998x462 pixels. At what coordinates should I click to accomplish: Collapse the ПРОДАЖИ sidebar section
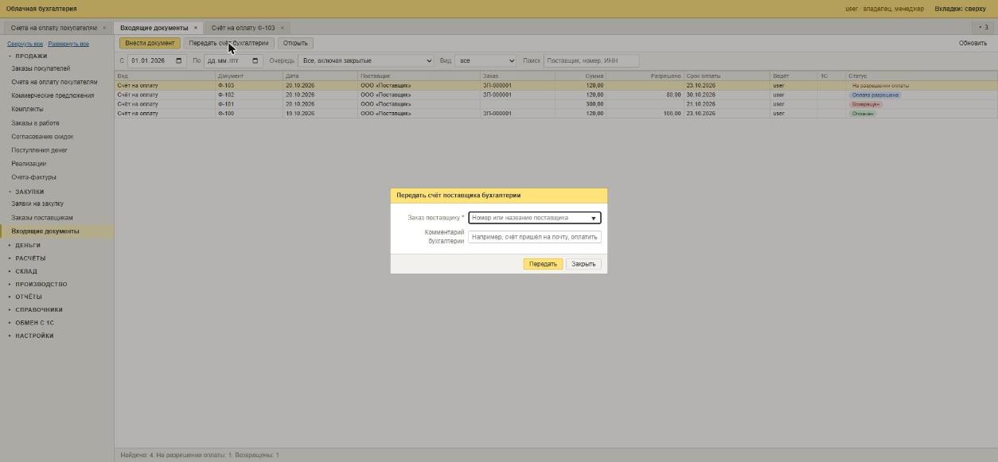pyautogui.click(x=31, y=56)
